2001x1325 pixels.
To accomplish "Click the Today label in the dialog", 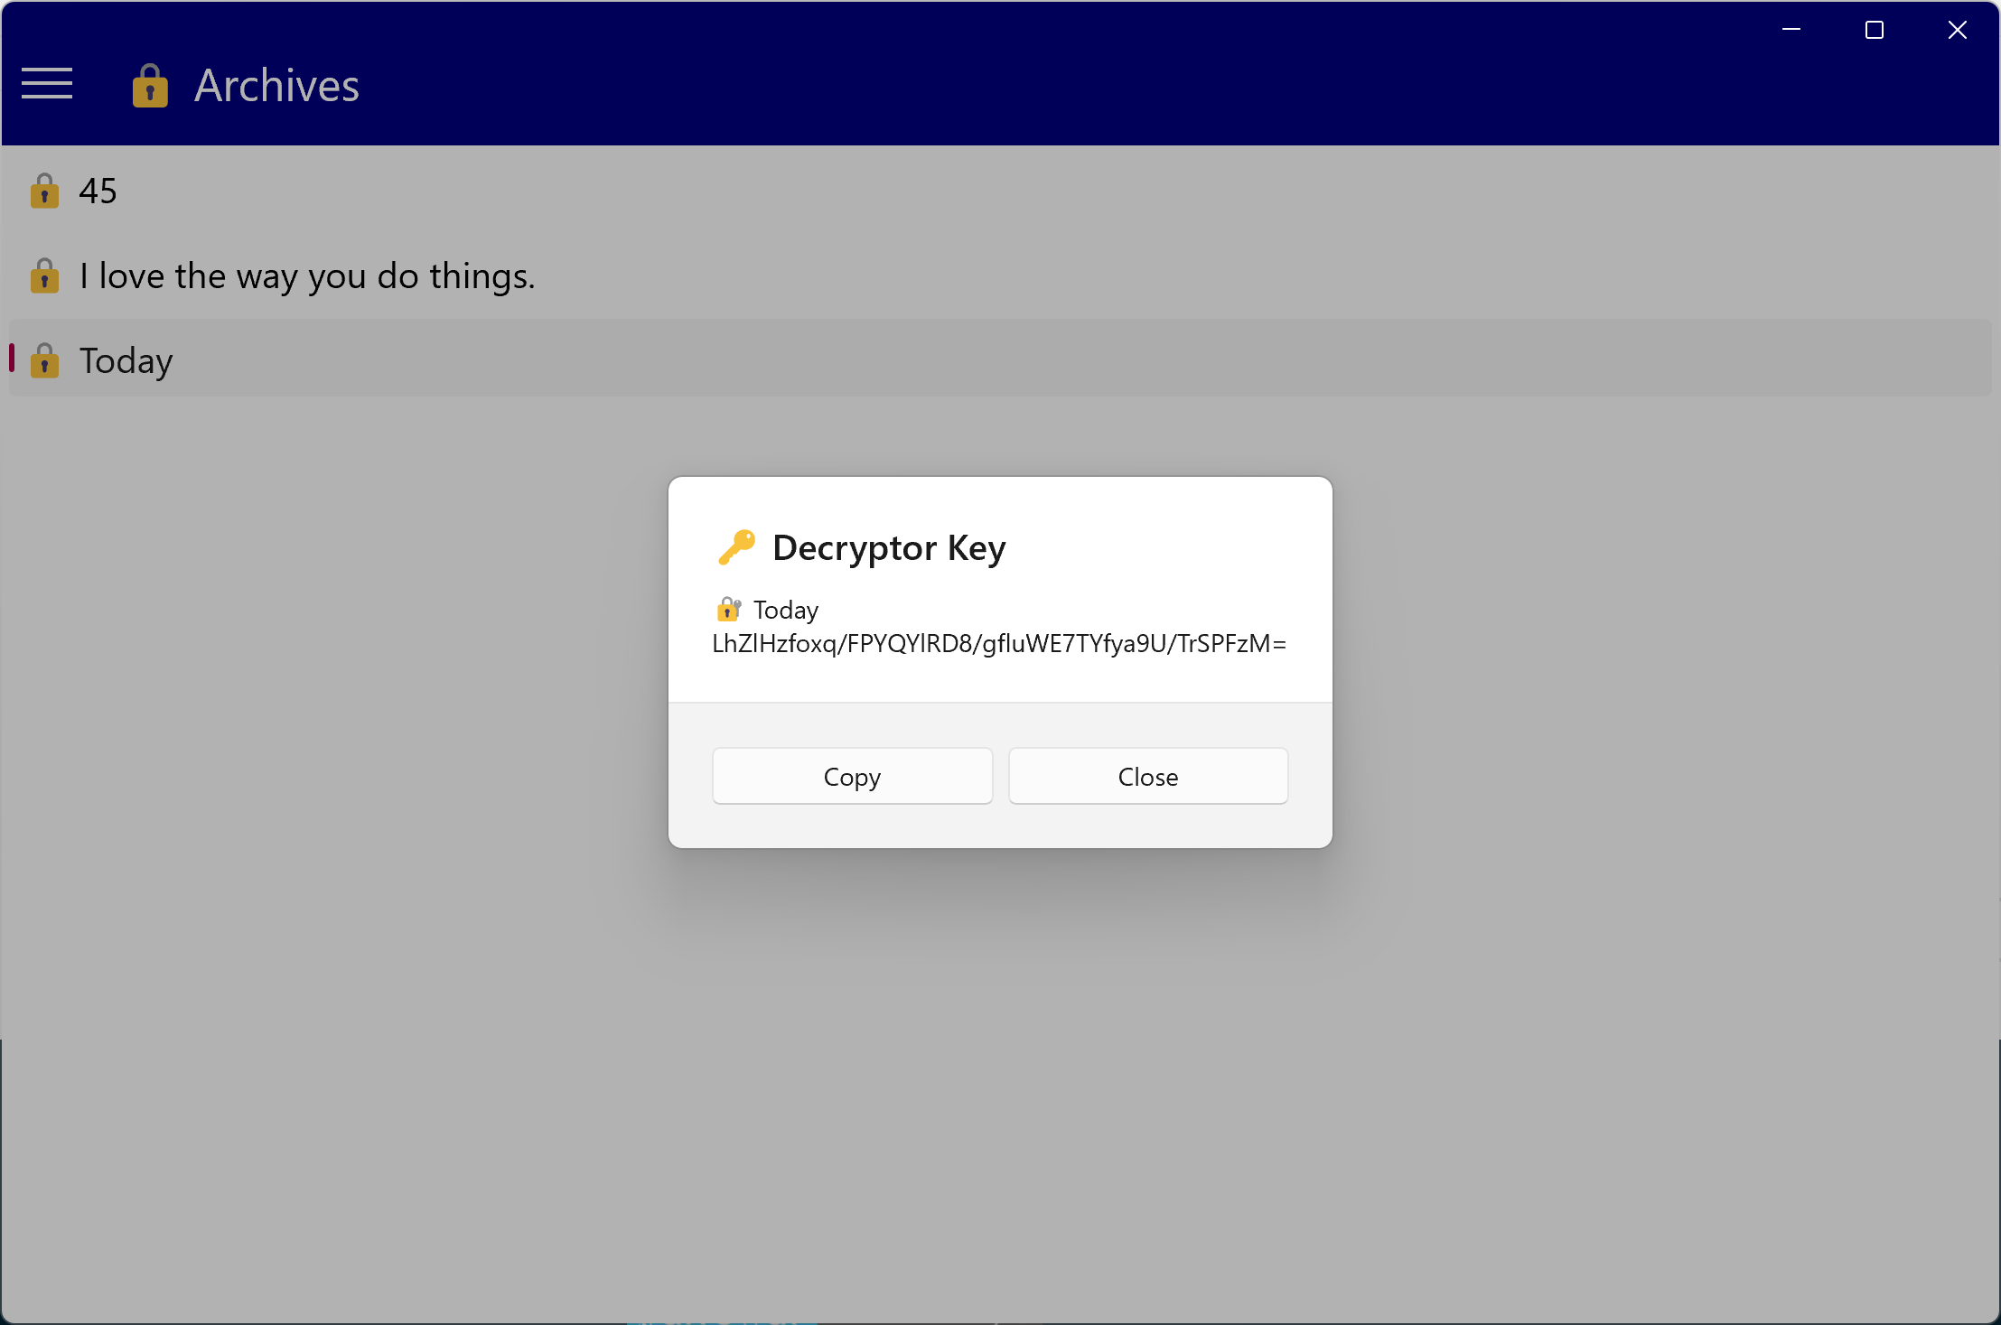I will click(786, 611).
